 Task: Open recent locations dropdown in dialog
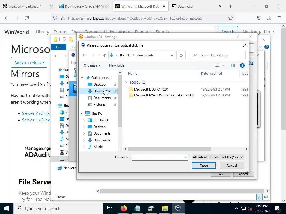[x=99, y=55]
